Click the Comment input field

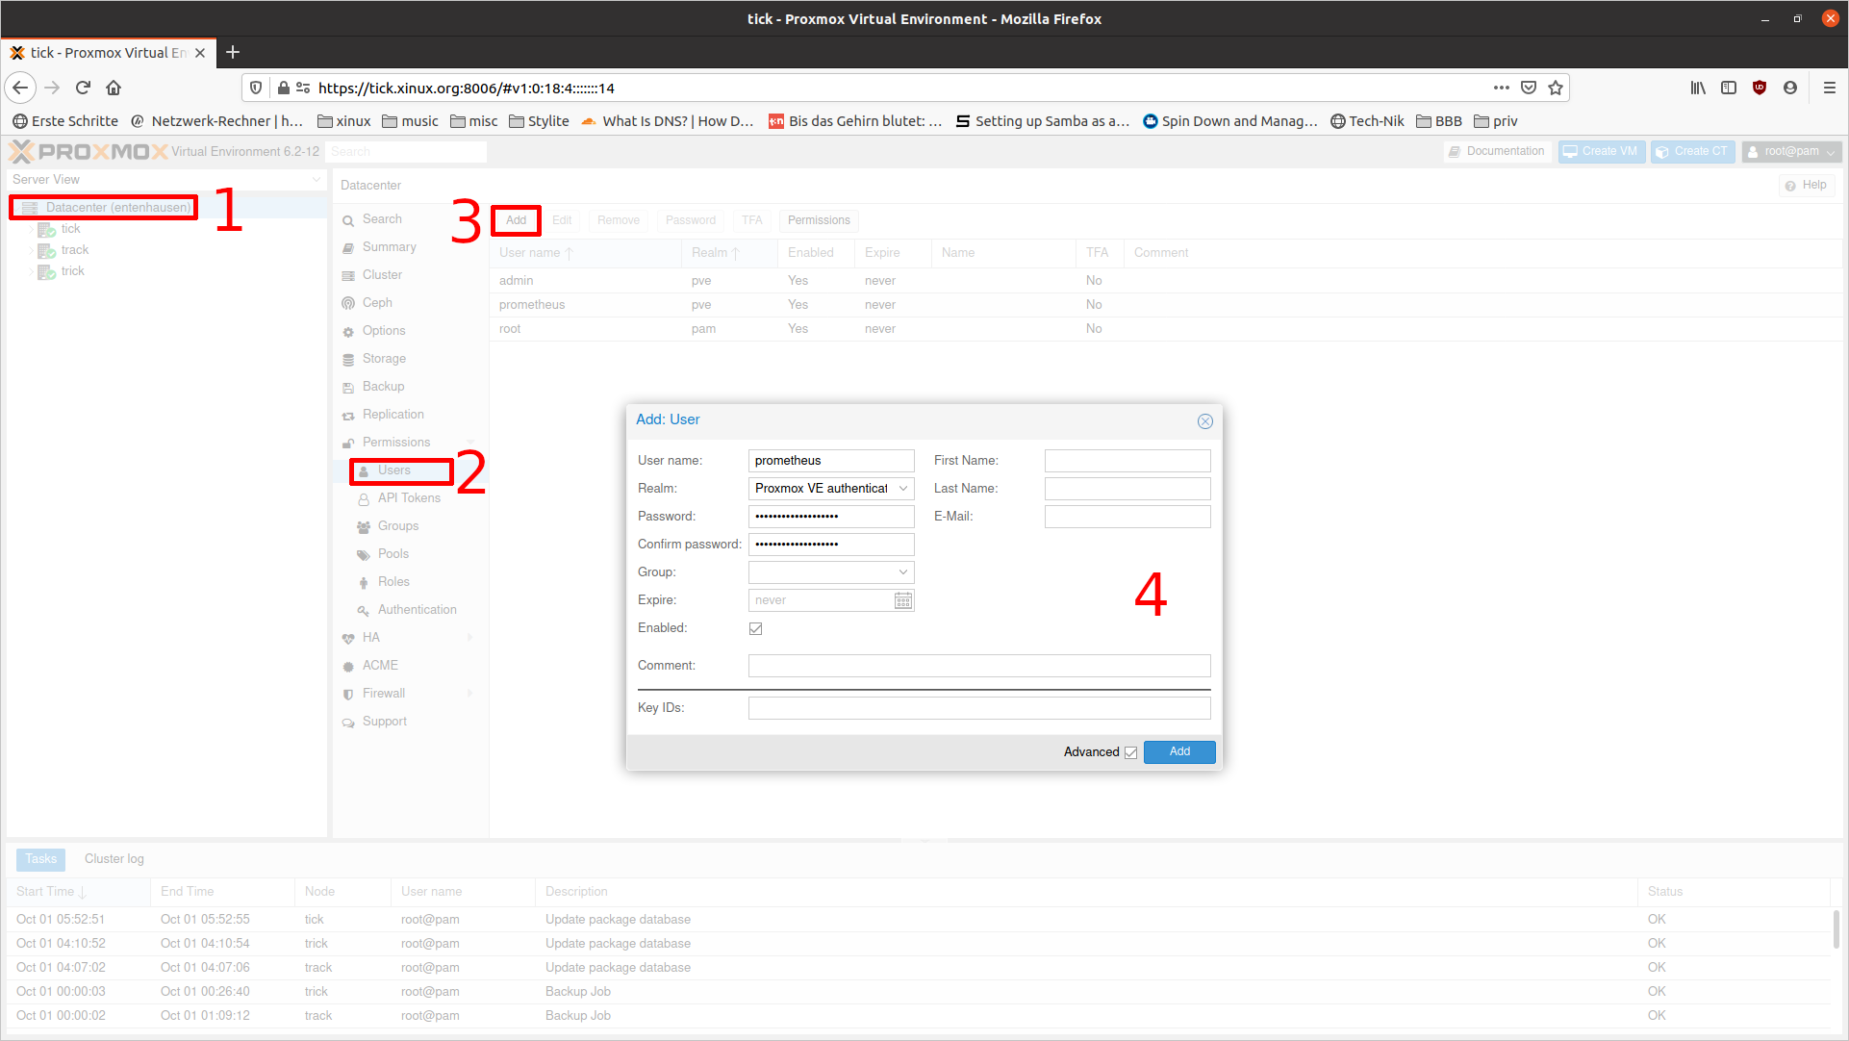[978, 666]
